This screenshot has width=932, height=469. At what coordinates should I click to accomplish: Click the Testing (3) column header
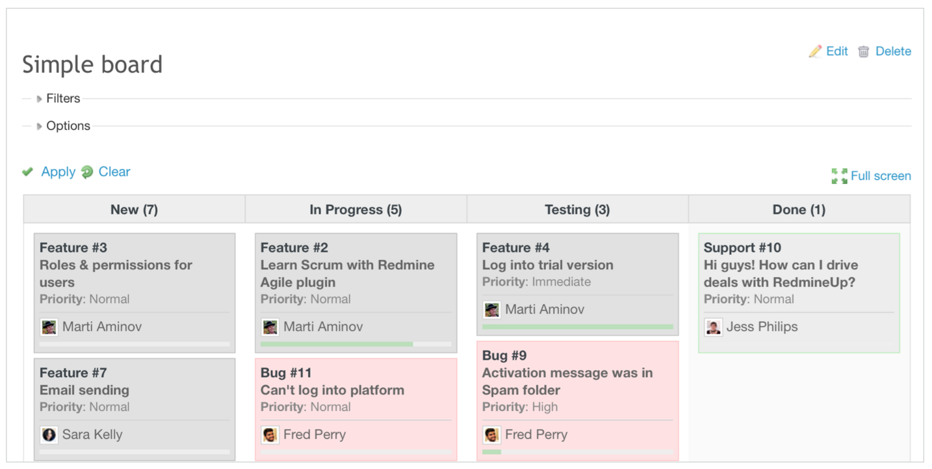577,209
